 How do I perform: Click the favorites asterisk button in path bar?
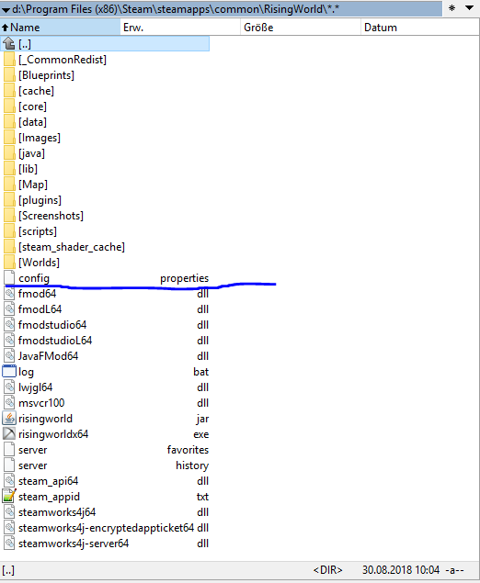[x=451, y=8]
